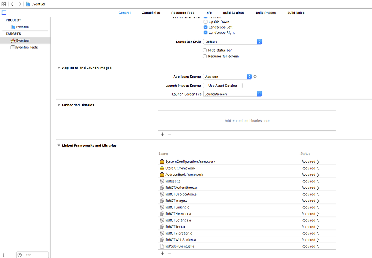The width and height of the screenshot is (372, 258).
Task: Remove selected target with minus button
Action: [x=11, y=255]
